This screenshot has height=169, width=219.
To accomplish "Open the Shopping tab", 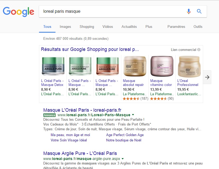I will (87, 27).
